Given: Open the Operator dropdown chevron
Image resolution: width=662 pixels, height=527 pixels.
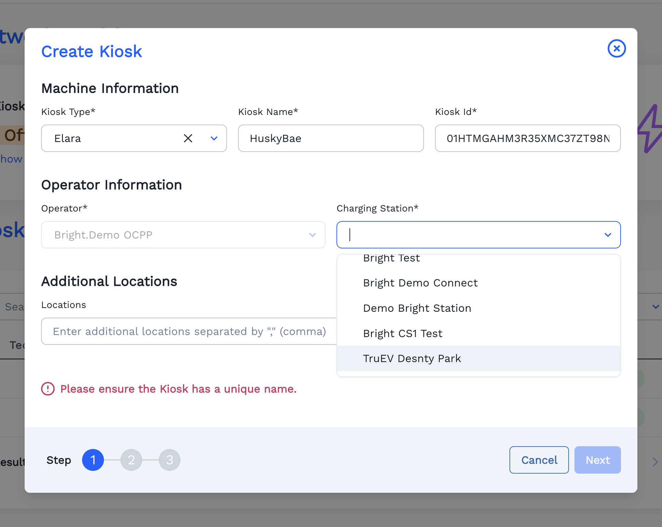Looking at the screenshot, I should coord(312,235).
